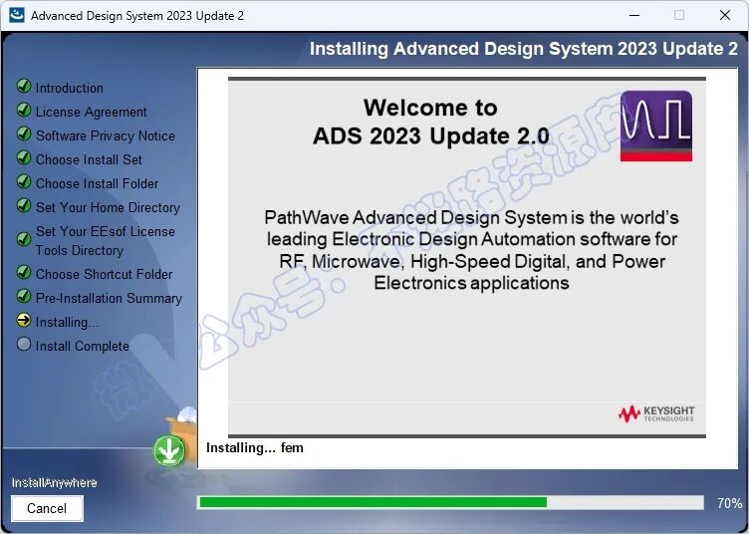Click the checkmark beside Set Your Home Directory
The image size is (749, 534).
point(24,205)
